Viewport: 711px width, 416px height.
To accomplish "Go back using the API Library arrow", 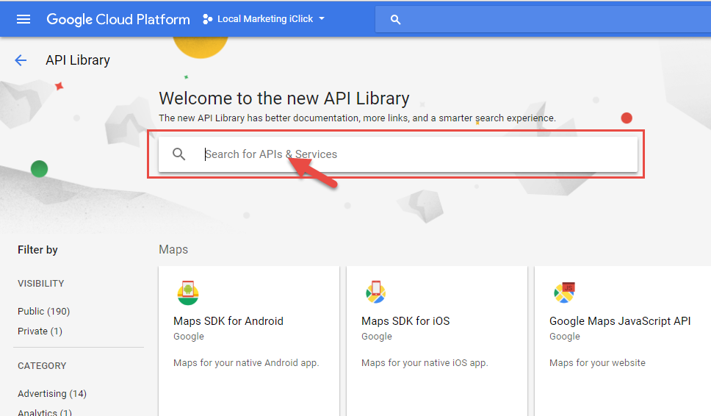I will (x=21, y=60).
